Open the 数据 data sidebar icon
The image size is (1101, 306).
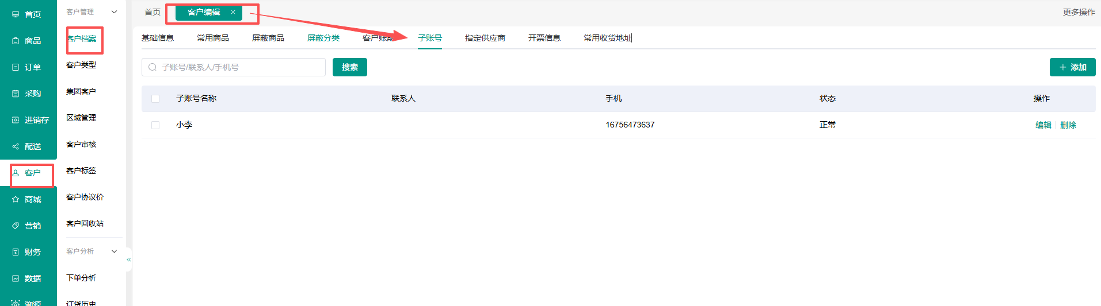(16, 278)
